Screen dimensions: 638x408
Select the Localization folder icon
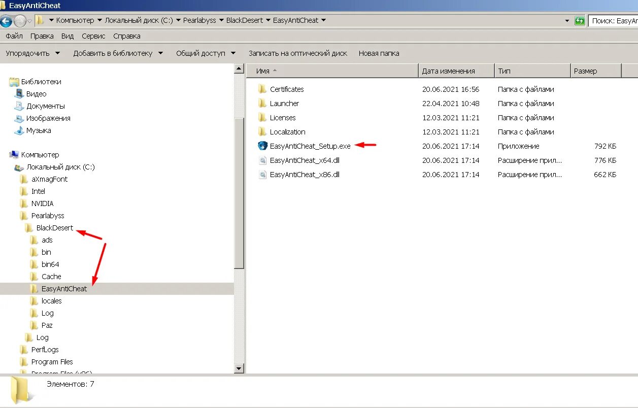[x=262, y=132]
